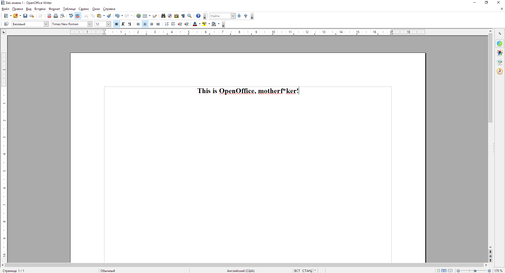Open New document type dropdown arrow

(11, 16)
